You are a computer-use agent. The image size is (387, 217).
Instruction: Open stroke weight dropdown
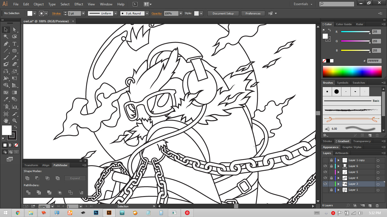pos(83,13)
